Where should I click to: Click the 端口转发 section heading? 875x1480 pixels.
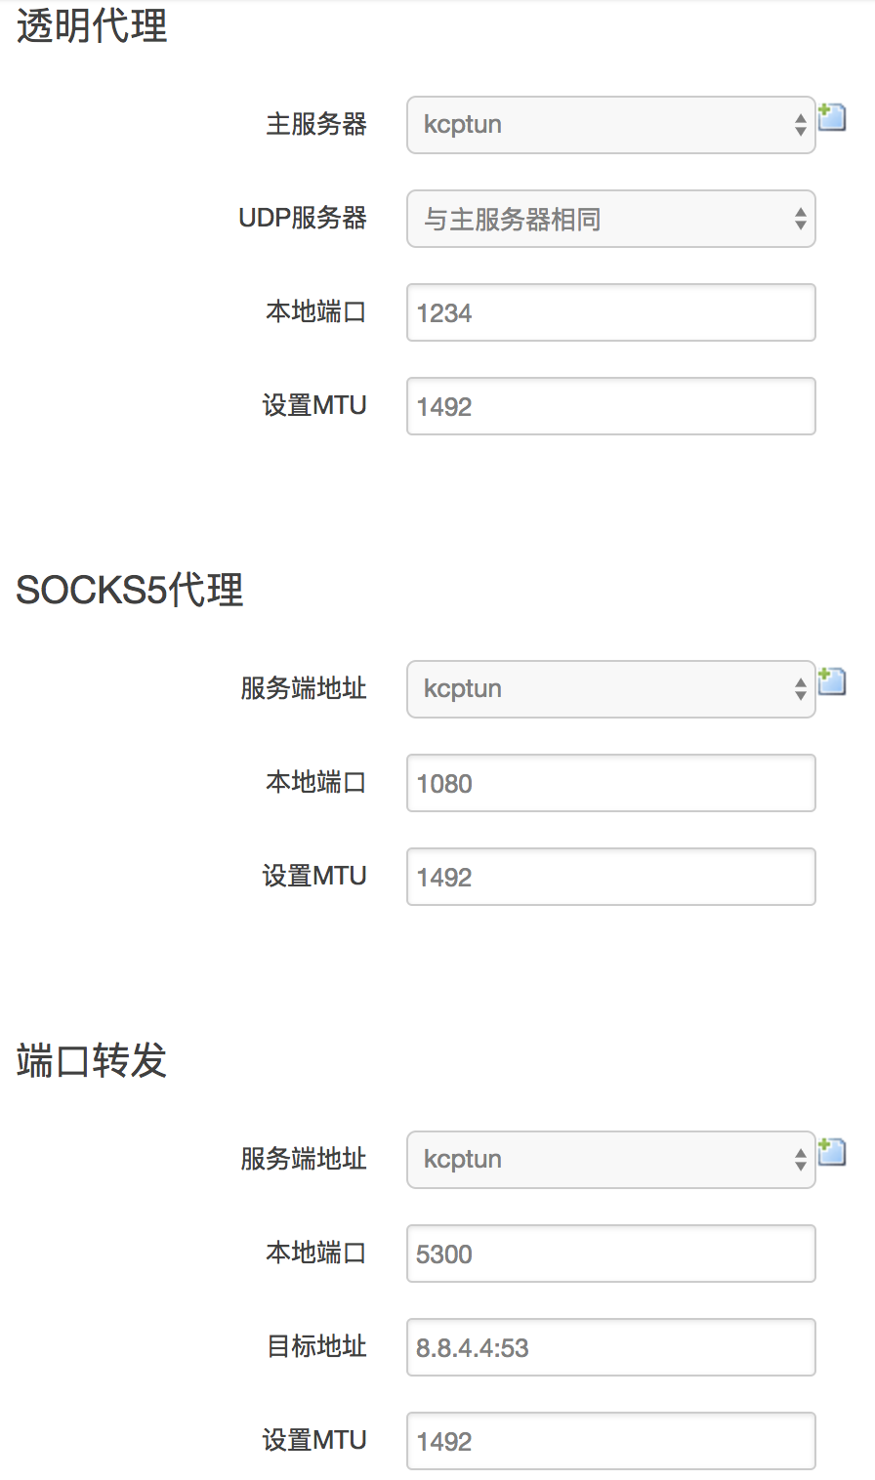pos(90,1061)
